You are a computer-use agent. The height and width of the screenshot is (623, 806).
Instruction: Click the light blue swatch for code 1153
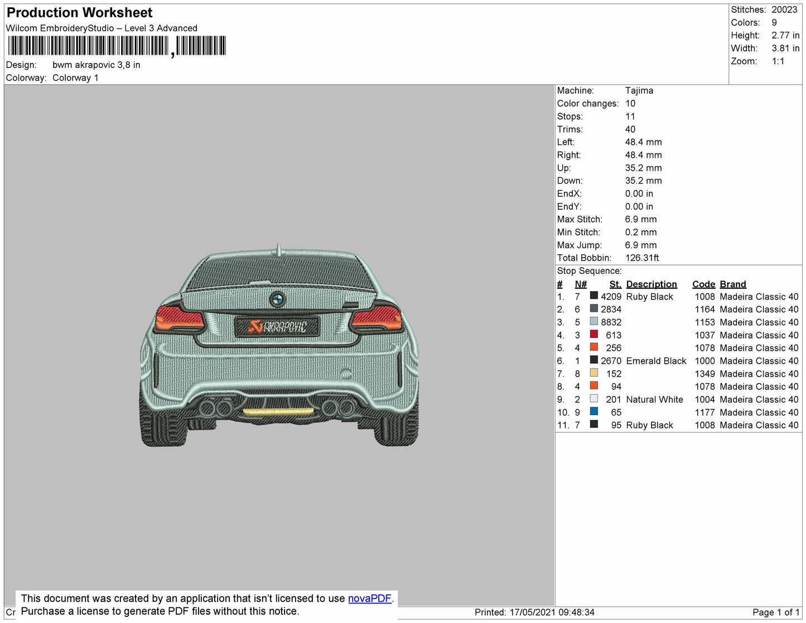[x=594, y=321]
